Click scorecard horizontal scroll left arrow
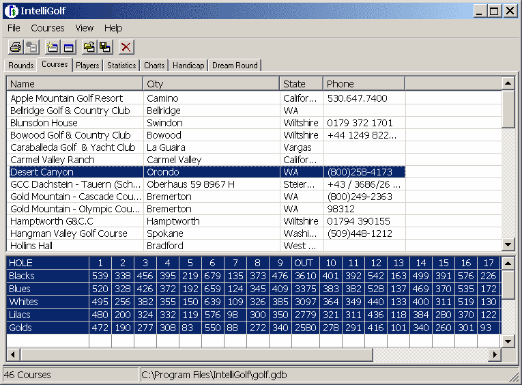The image size is (522, 385). click(14, 355)
